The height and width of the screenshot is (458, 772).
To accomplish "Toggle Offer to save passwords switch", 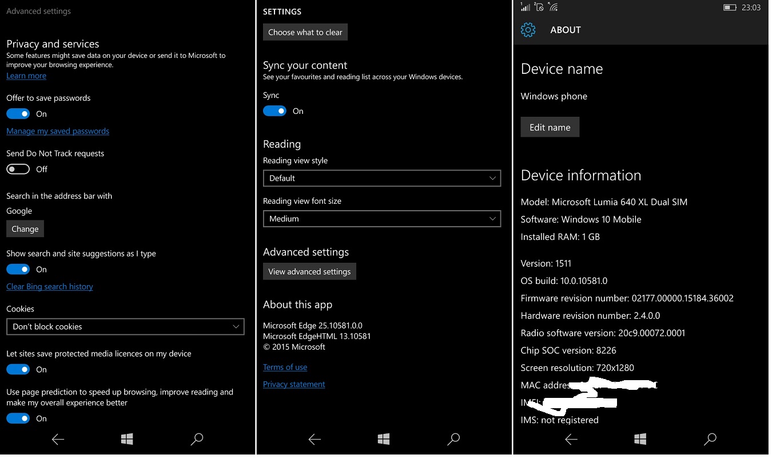I will coord(18,114).
